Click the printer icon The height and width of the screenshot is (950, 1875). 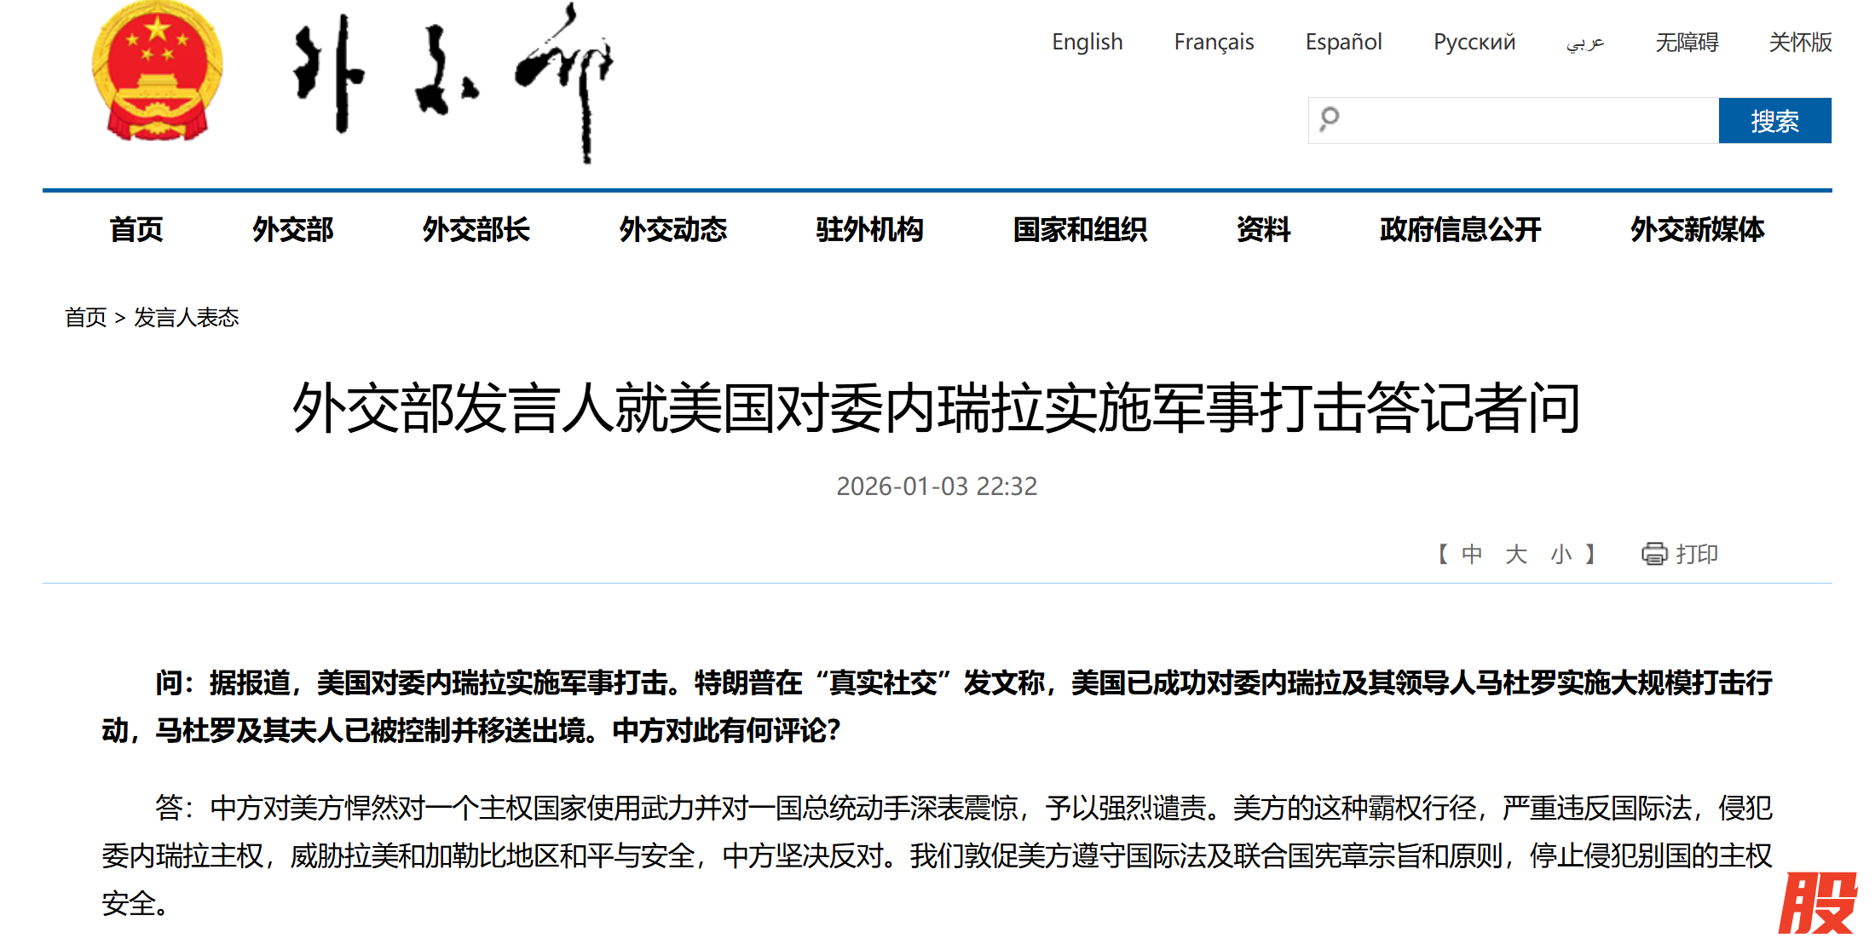pyautogui.click(x=1654, y=554)
